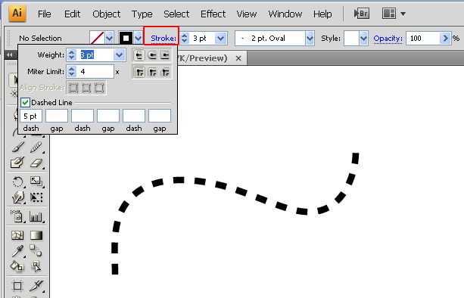
Task: Click the Opacity value field showing 100
Action: (x=423, y=38)
